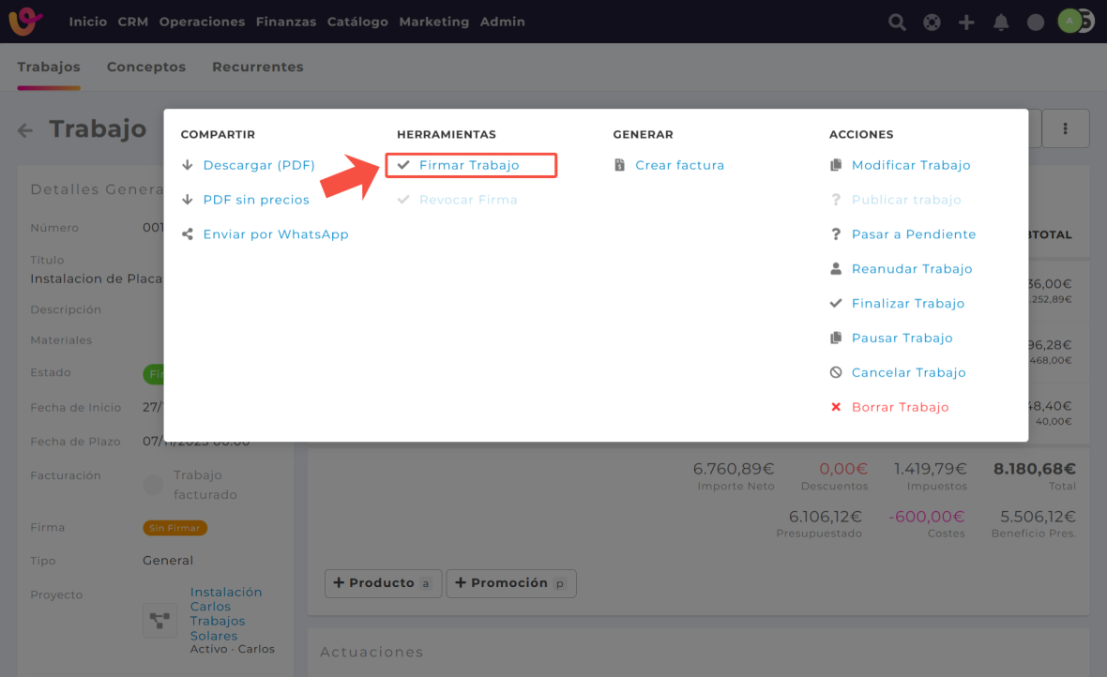The image size is (1107, 677).
Task: Choose Descargar (PDF)
Action: pos(259,165)
